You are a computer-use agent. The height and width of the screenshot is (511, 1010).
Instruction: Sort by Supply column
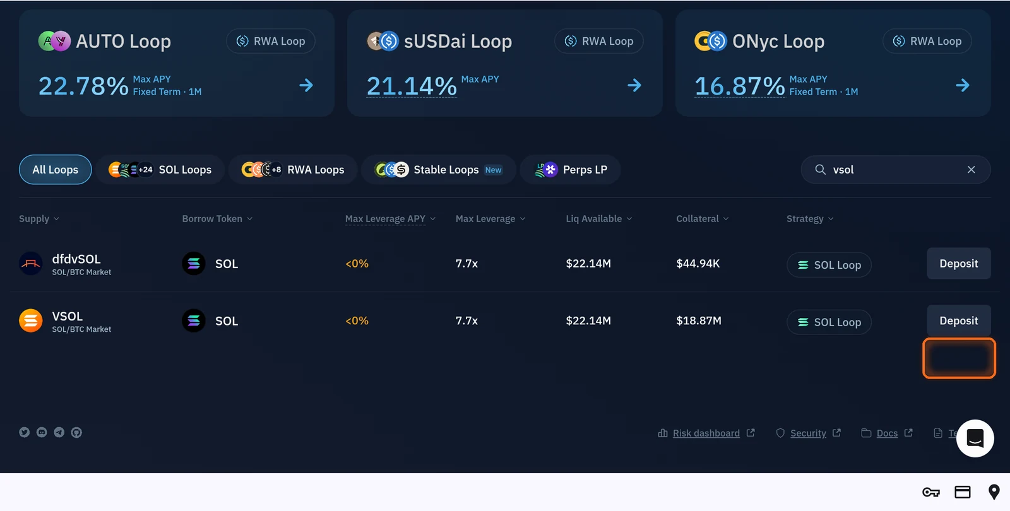coord(39,219)
